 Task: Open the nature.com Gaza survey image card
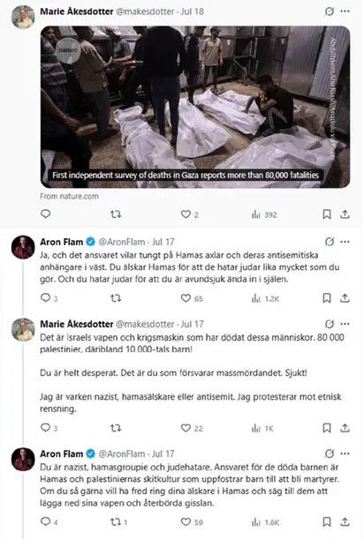tap(195, 107)
